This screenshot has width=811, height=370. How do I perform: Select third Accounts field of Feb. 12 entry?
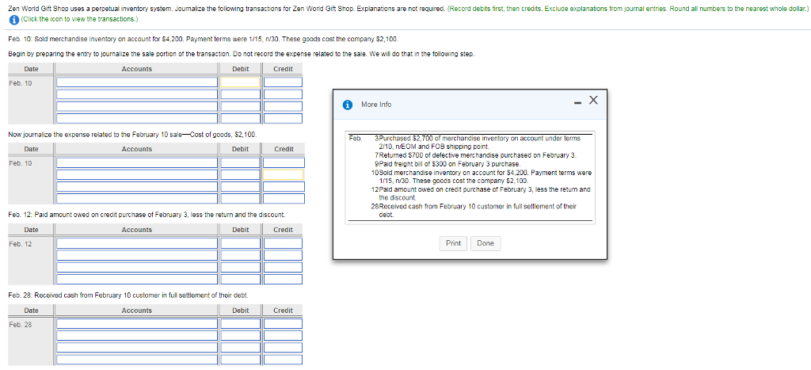pyautogui.click(x=137, y=267)
